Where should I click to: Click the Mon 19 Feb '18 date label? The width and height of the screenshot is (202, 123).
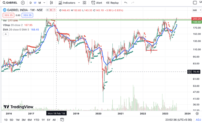pos(56,113)
